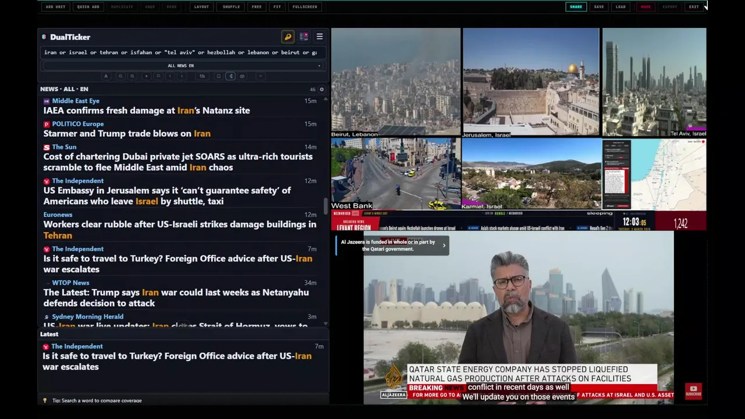Select the FREE layout mode
Image resolution: width=745 pixels, height=419 pixels.
[257, 7]
